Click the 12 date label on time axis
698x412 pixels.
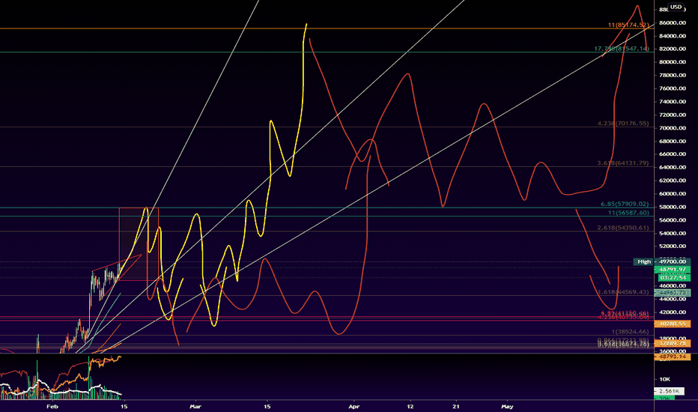click(410, 406)
